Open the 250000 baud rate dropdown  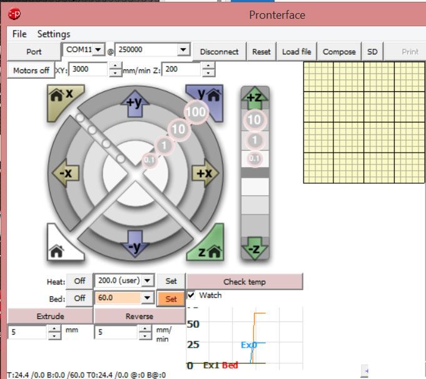[x=183, y=49]
